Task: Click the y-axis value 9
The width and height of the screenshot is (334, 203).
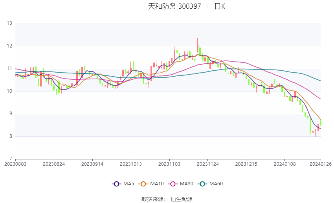Action: 11,113
